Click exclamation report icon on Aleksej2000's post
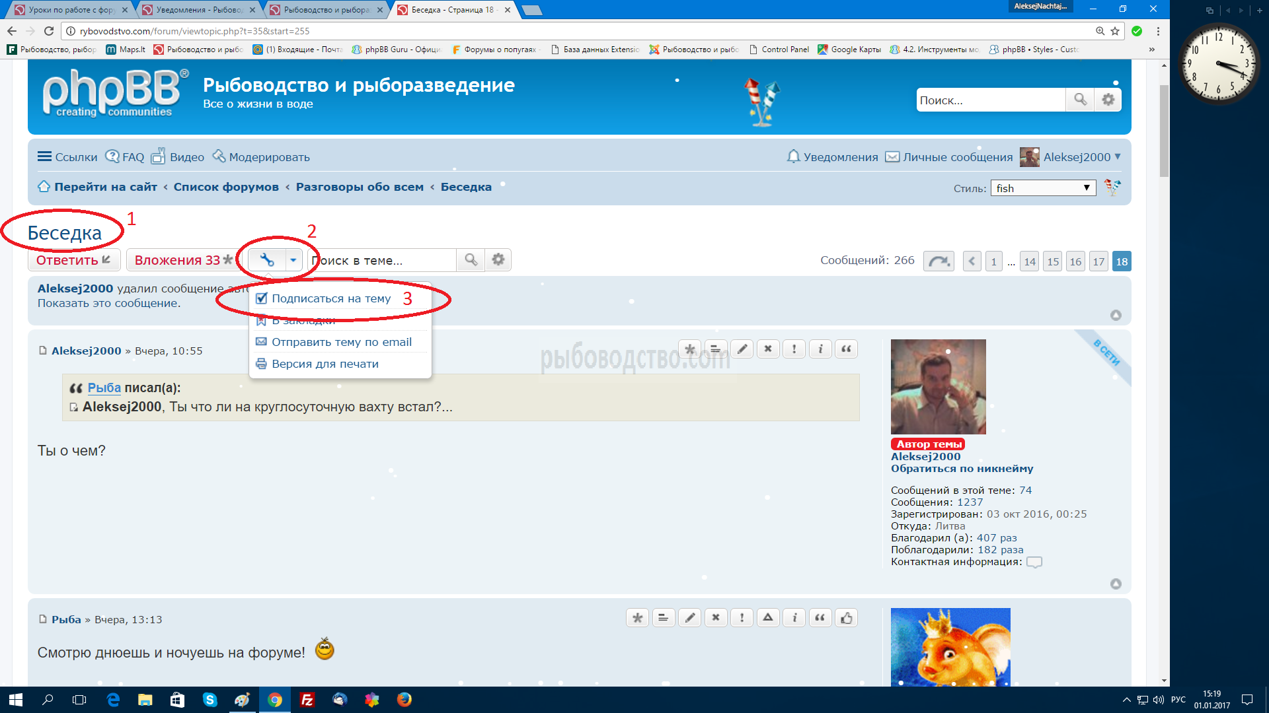Viewport: 1269px width, 713px height. 794,349
